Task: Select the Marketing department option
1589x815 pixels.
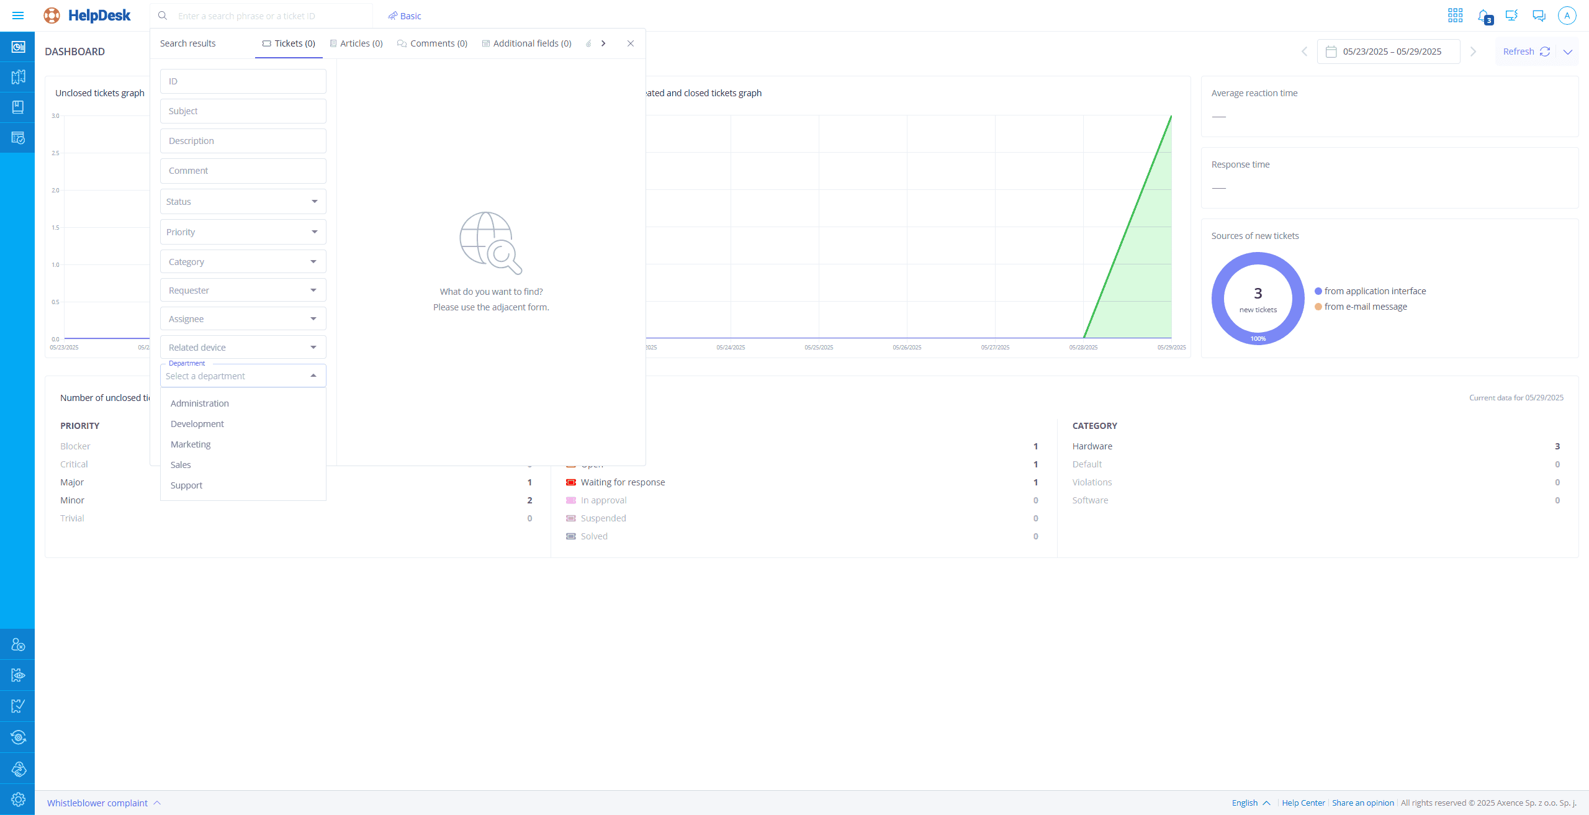Action: click(x=243, y=444)
